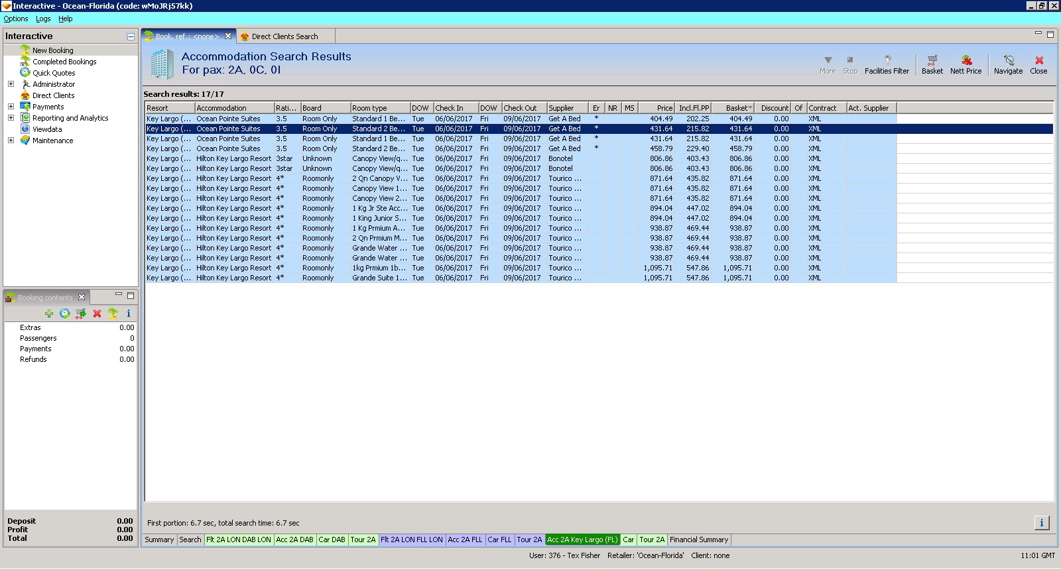Open the Financial Summary bottom tab

point(699,540)
